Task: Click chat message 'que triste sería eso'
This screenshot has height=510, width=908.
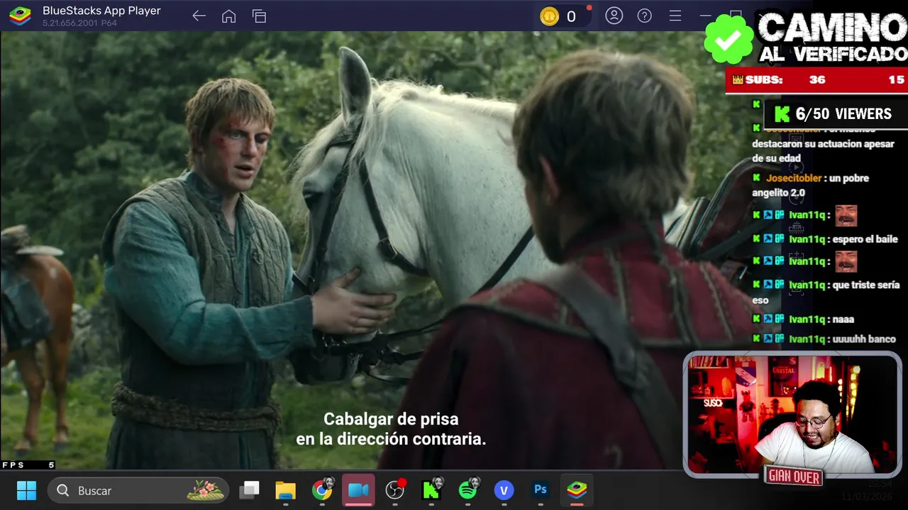Action: pos(826,292)
